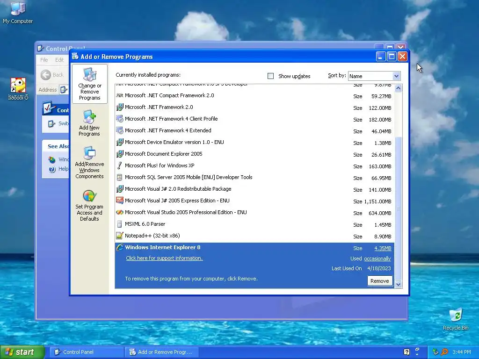This screenshot has height=359, width=479.
Task: Click Microsoft Device Emulator icon
Action: click(119, 142)
